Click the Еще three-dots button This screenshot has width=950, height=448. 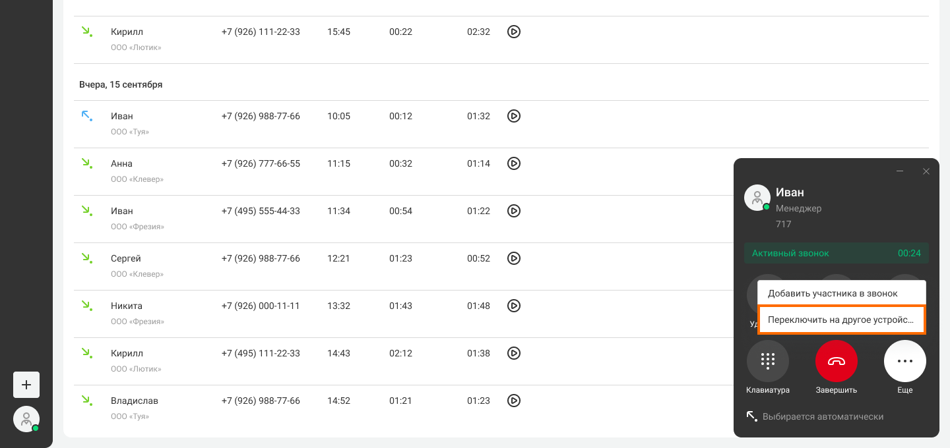pyautogui.click(x=905, y=361)
